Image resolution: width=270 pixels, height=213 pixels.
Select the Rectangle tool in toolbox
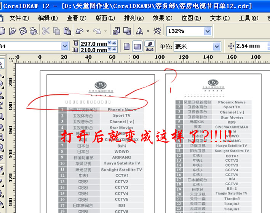tap(2, 116)
